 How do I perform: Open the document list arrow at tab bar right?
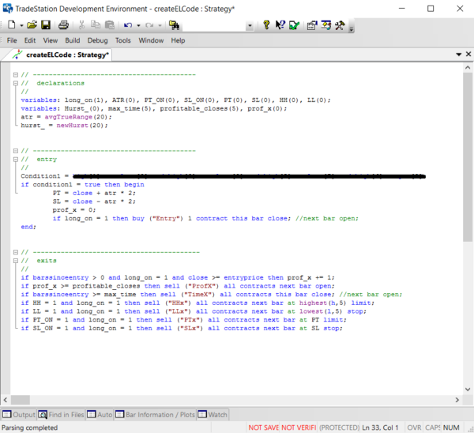point(458,55)
